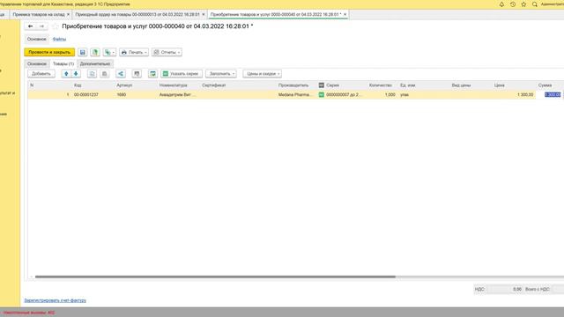Open the Отчеты dropdown arrow
This screenshot has width=564, height=317.
[179, 53]
